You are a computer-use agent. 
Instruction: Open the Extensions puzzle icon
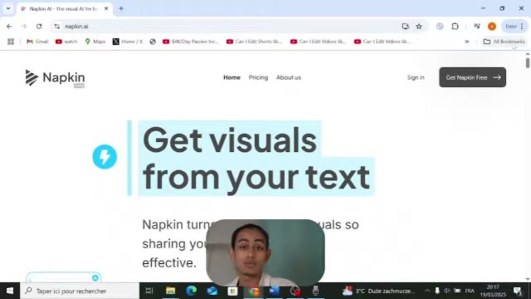coord(455,26)
